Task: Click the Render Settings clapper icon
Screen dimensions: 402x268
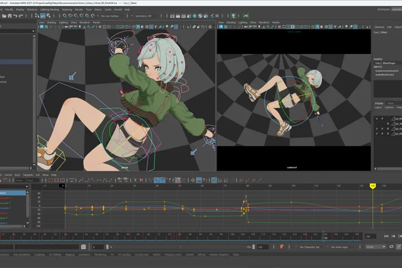Action: pyautogui.click(x=189, y=16)
